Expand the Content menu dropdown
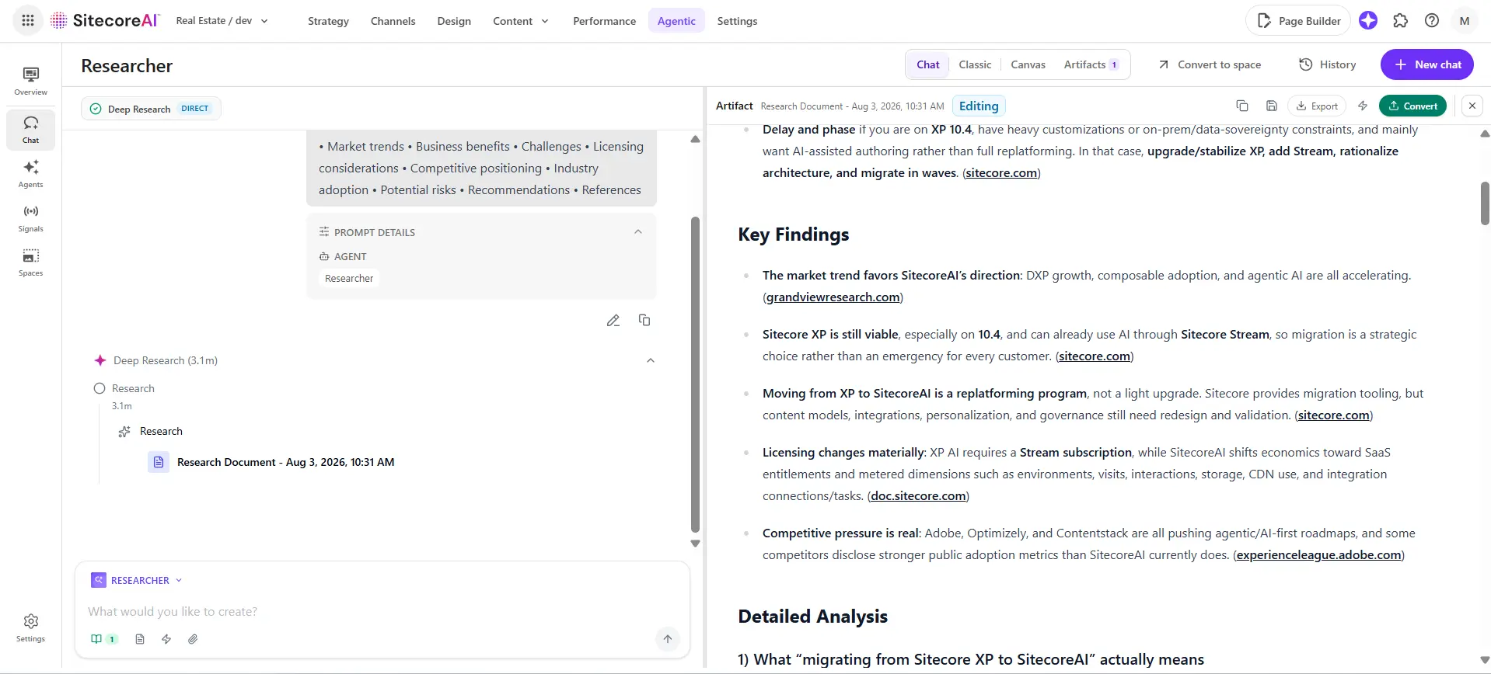Screen dimensions: 1491x674 coord(521,21)
